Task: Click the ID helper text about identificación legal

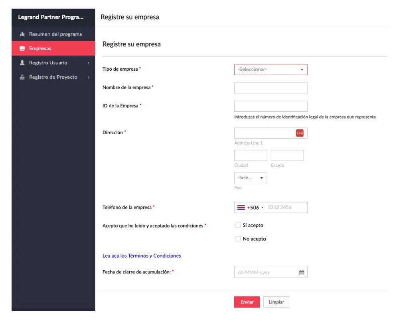Action: click(305, 117)
